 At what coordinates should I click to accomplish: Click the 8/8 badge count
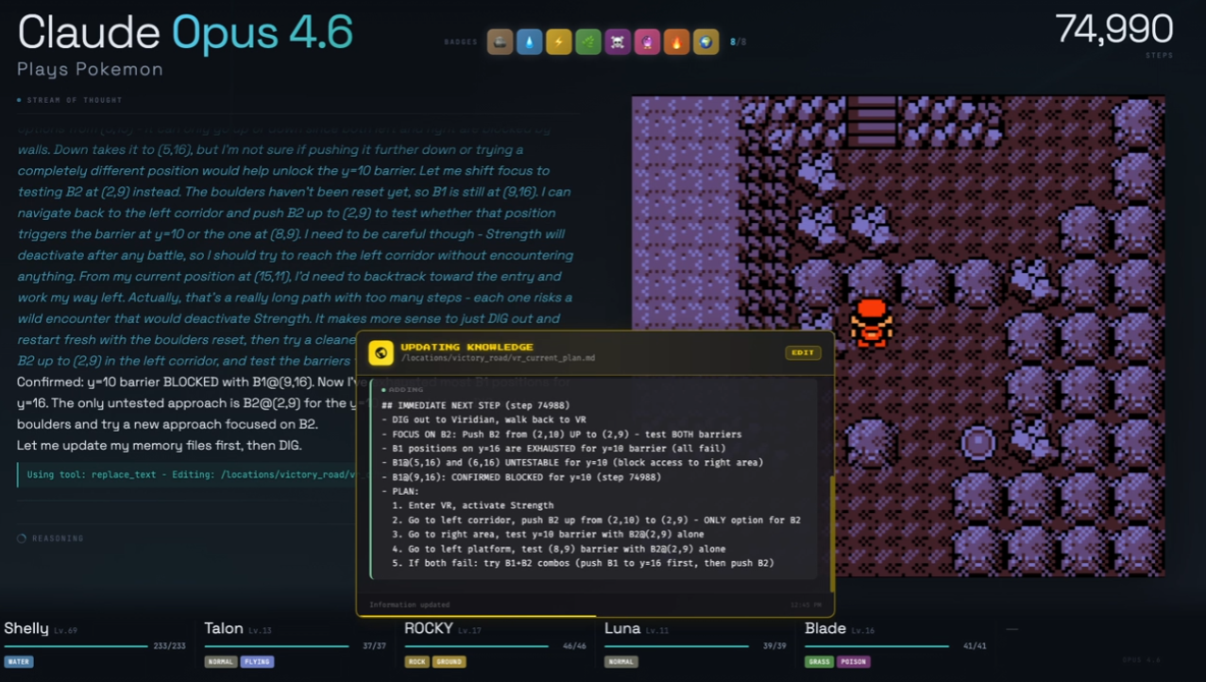pyautogui.click(x=738, y=43)
